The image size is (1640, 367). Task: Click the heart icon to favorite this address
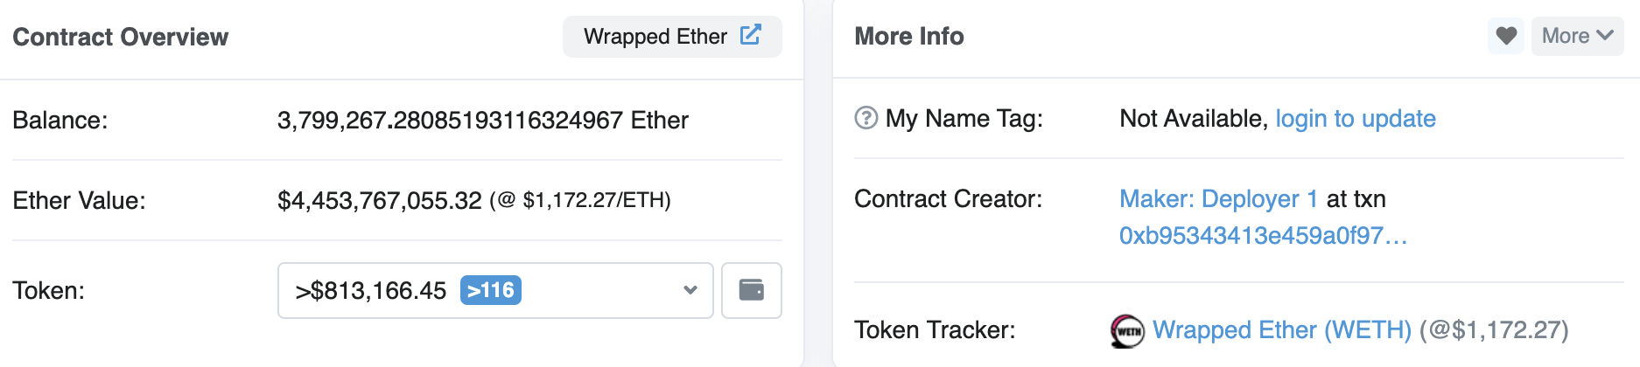click(1506, 36)
